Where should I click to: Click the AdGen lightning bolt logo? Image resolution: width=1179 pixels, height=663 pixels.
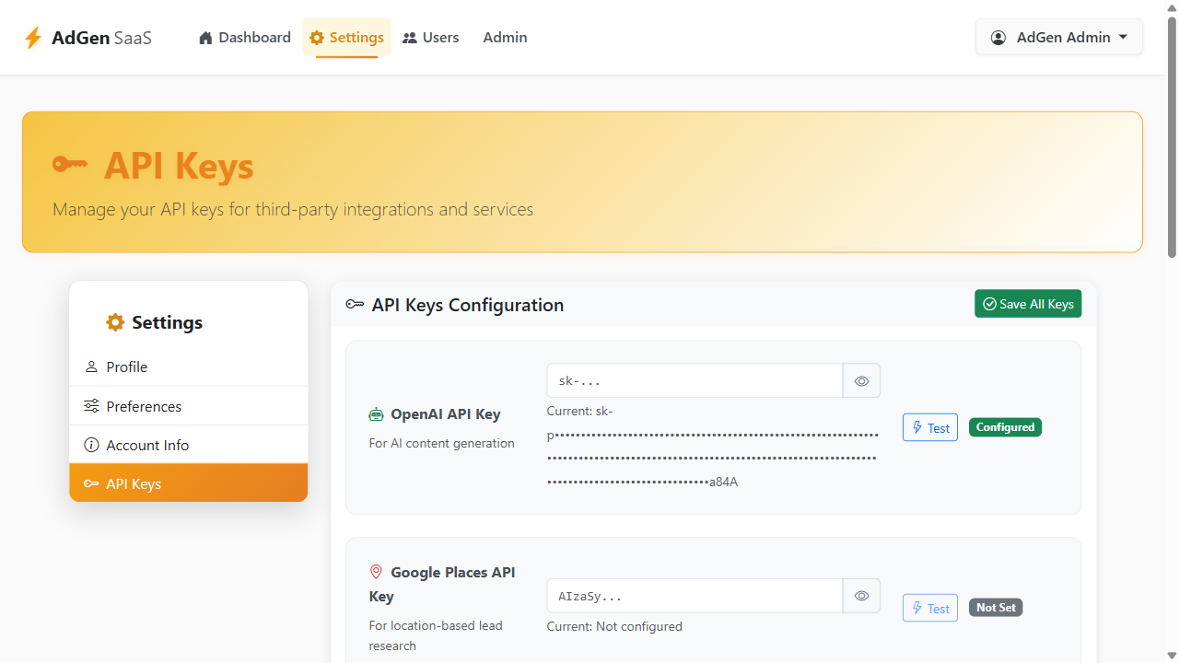click(33, 38)
